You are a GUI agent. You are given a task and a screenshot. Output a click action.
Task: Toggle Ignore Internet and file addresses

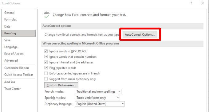tap(46, 62)
